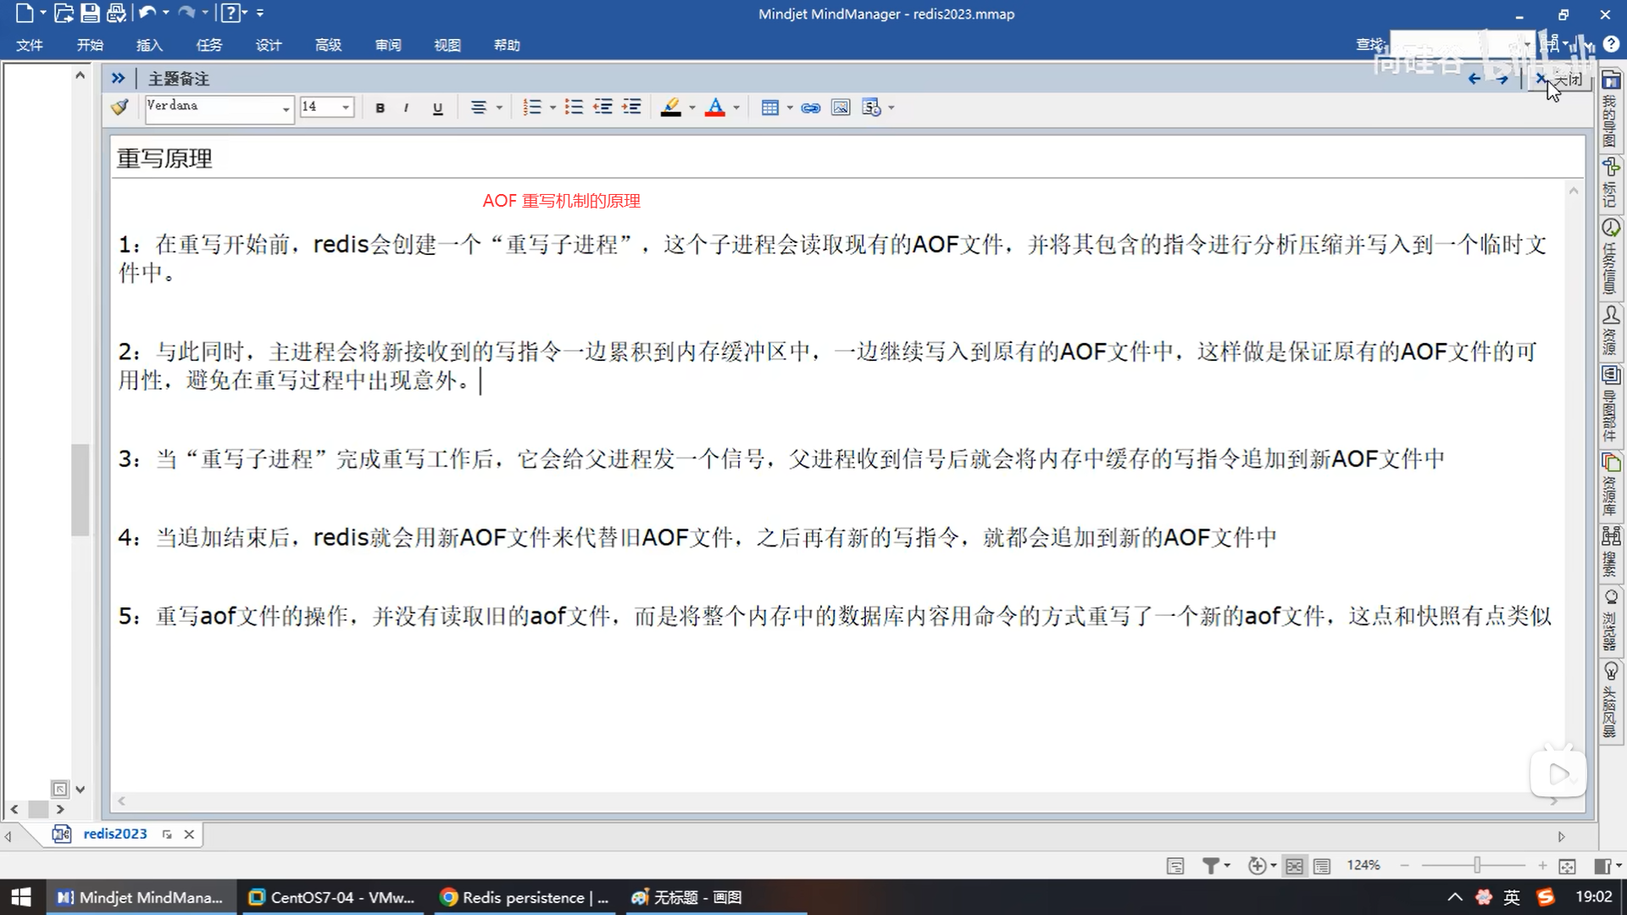Image resolution: width=1627 pixels, height=915 pixels.
Task: Insert a table into notes
Action: coord(769,108)
